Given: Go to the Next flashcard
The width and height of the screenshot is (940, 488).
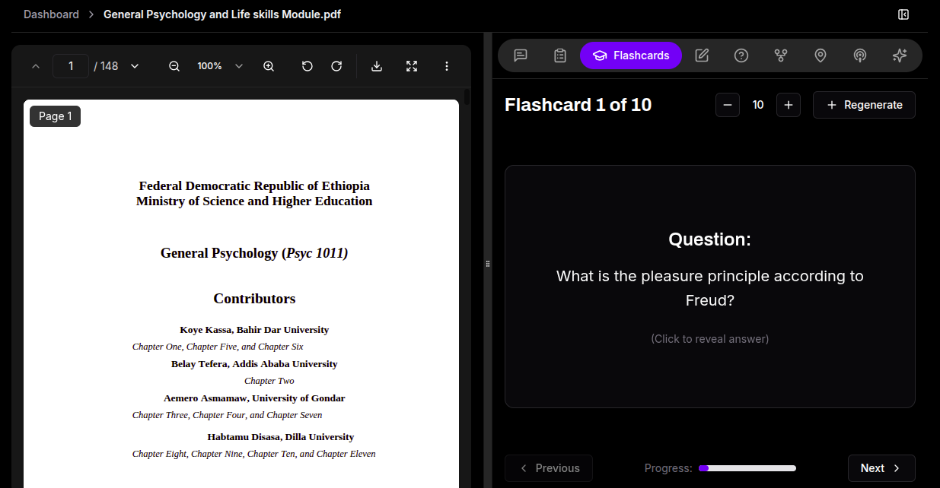Looking at the screenshot, I should (x=881, y=468).
